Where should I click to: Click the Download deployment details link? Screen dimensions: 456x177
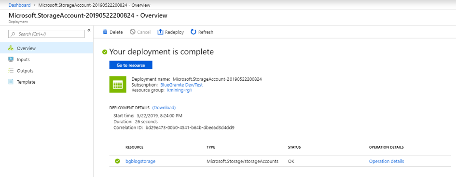click(164, 107)
